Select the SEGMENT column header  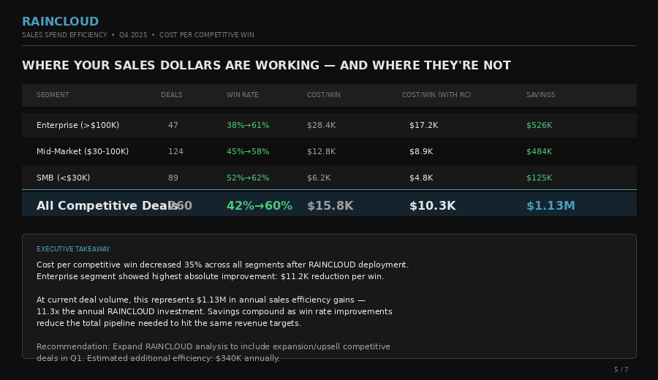(53, 95)
